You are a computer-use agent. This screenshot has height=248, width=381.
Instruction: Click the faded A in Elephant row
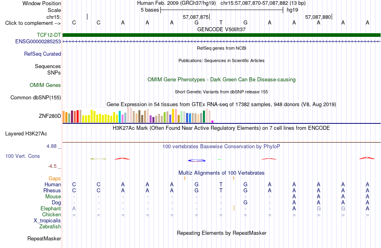pos(74,208)
